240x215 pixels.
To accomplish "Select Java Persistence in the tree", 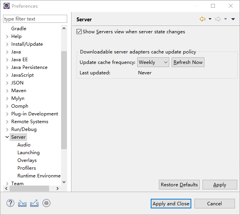I will [x=29, y=67].
